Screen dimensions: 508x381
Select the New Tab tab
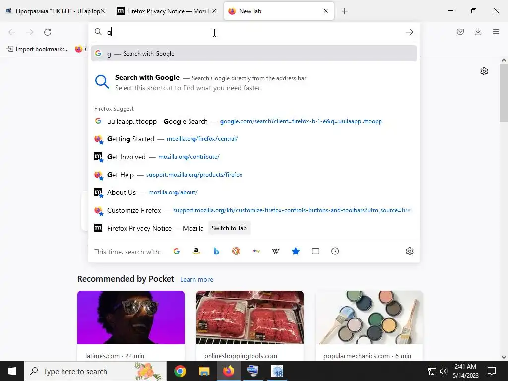[x=279, y=11]
